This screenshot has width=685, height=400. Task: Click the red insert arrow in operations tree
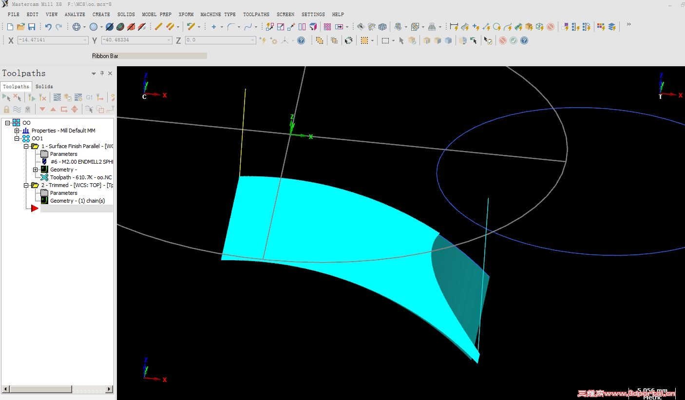coord(35,209)
